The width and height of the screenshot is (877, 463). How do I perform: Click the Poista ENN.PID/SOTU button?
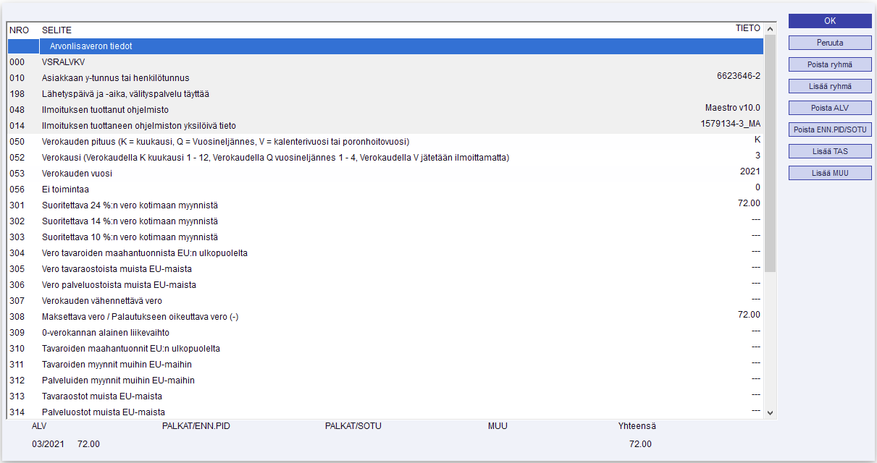(830, 129)
